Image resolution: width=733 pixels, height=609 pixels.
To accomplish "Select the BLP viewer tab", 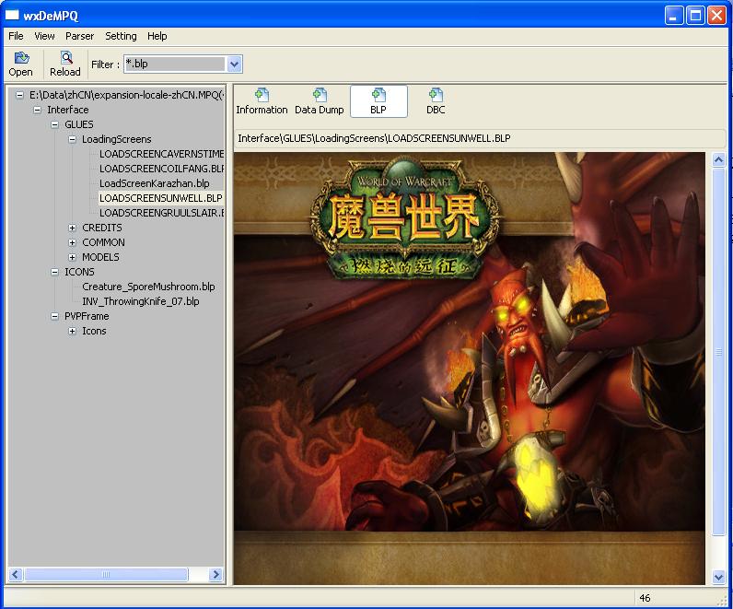I will tap(378, 101).
